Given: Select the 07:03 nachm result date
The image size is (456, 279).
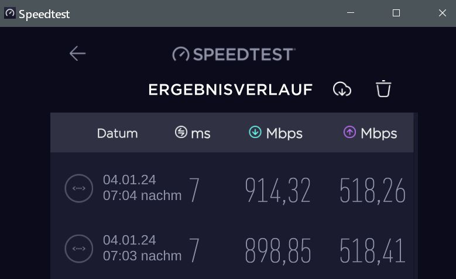Looking at the screenshot, I should (142, 249).
